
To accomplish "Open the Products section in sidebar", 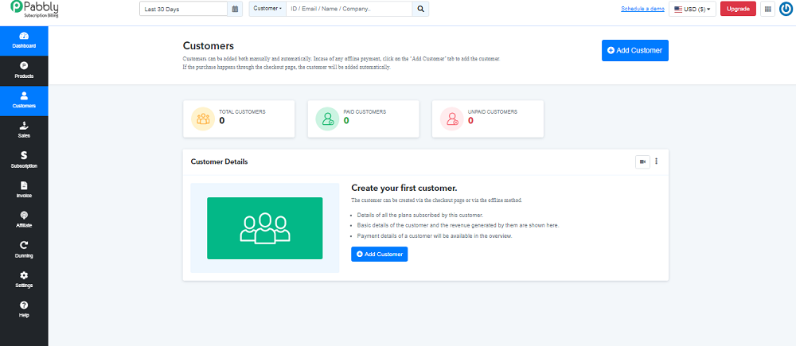I will [x=24, y=71].
